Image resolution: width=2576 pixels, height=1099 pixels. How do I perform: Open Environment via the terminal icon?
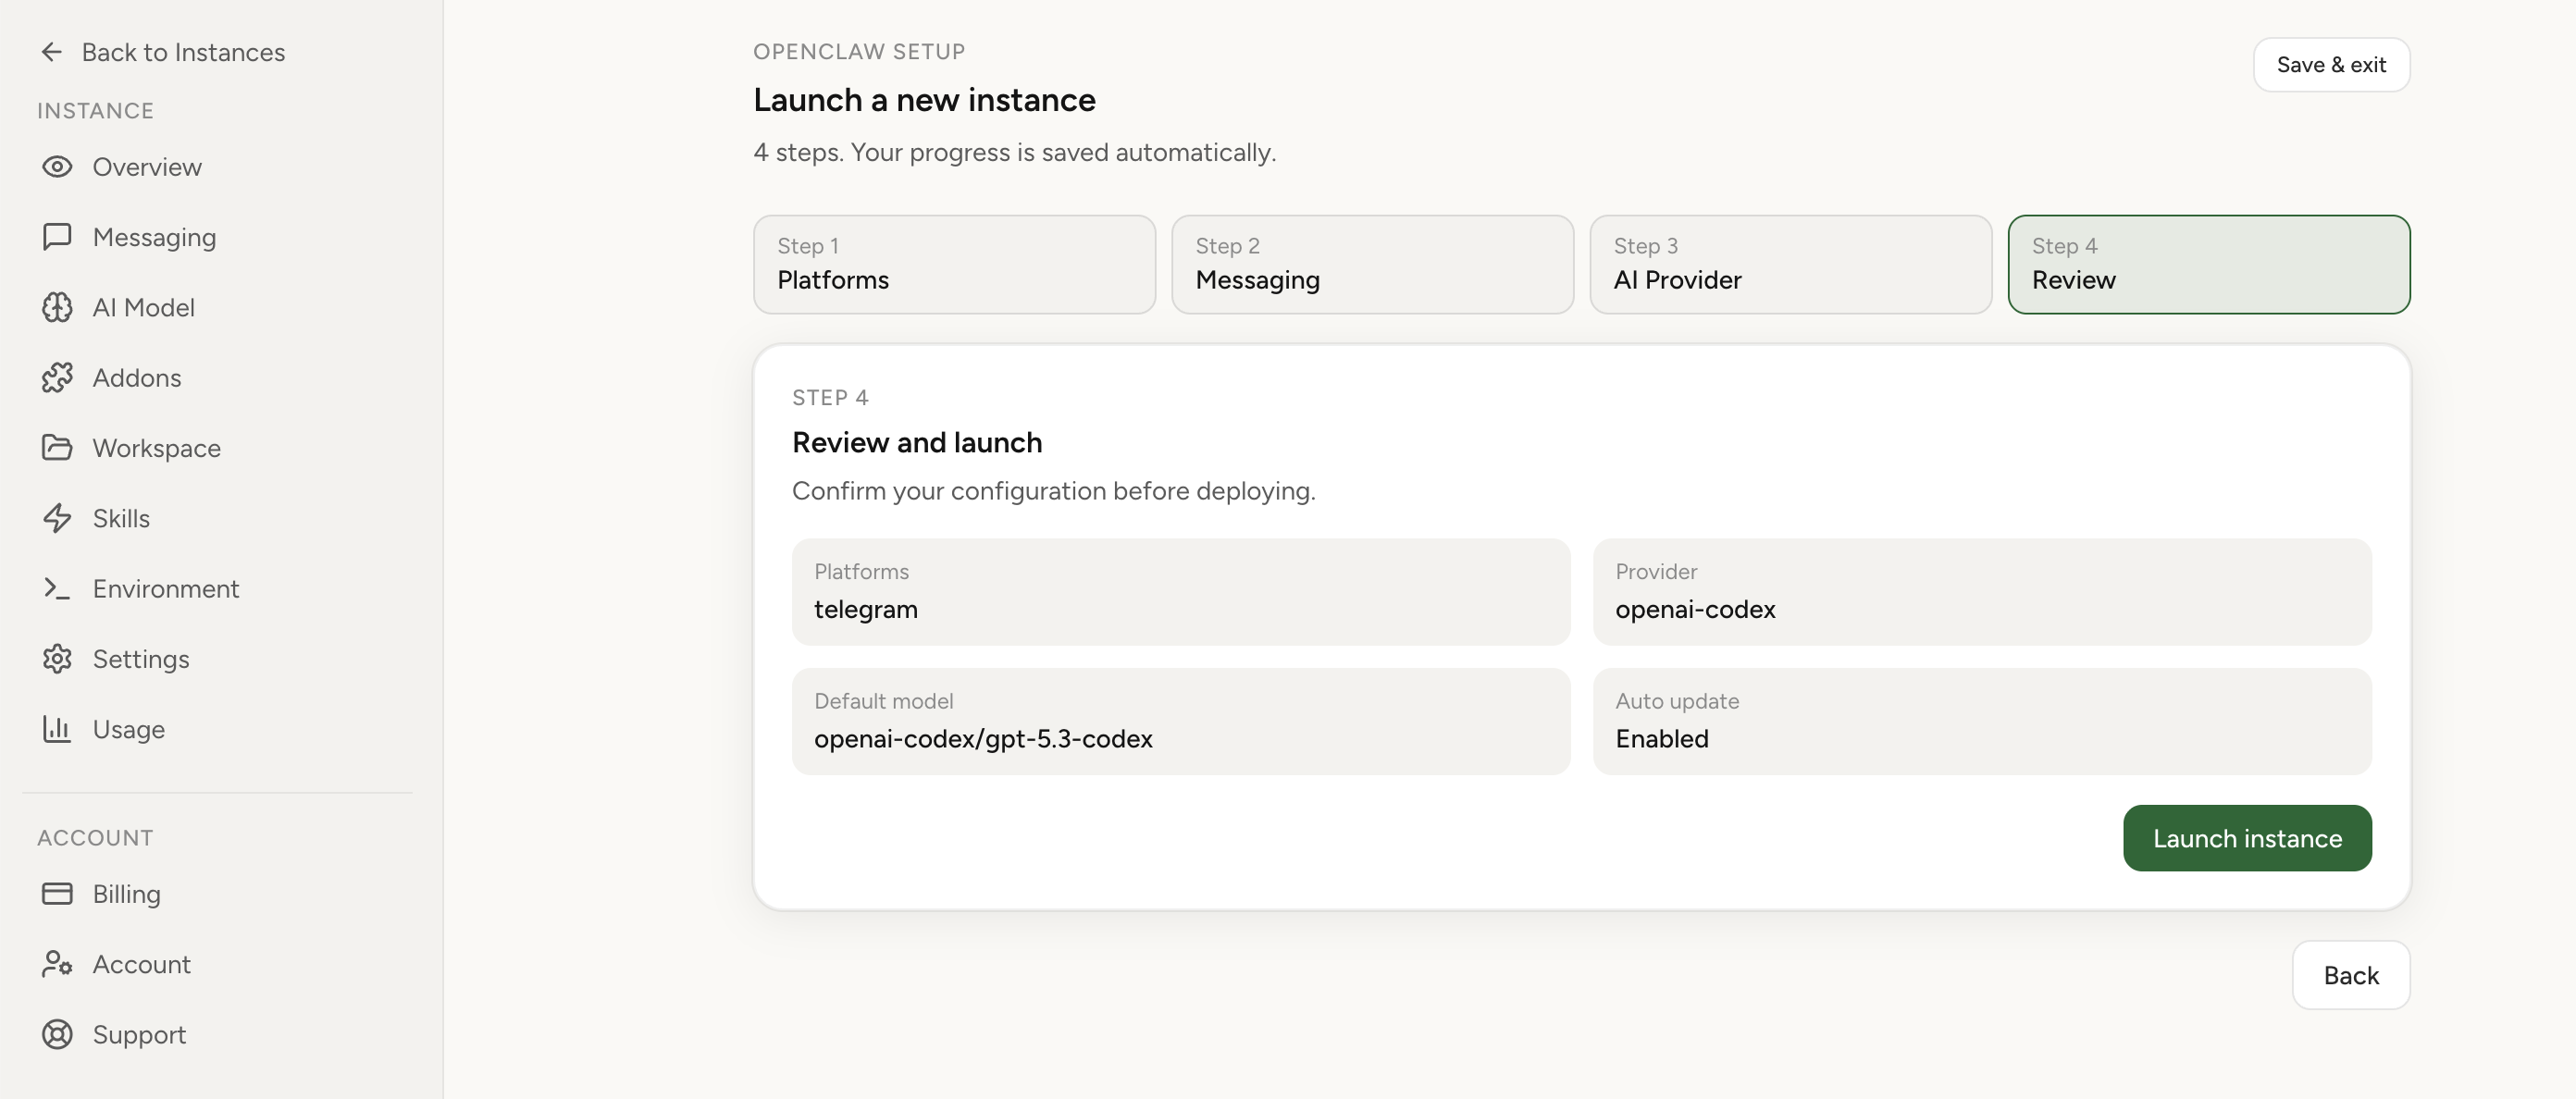click(57, 588)
